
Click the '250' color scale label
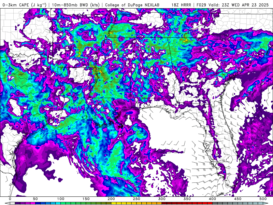coord(136,199)
